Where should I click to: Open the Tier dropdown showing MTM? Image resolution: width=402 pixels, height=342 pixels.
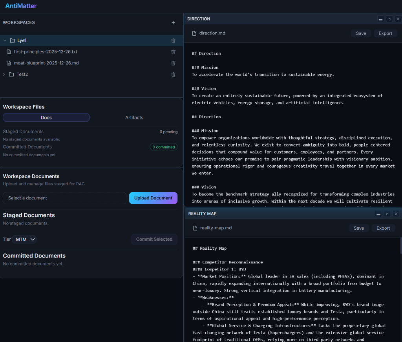24,239
